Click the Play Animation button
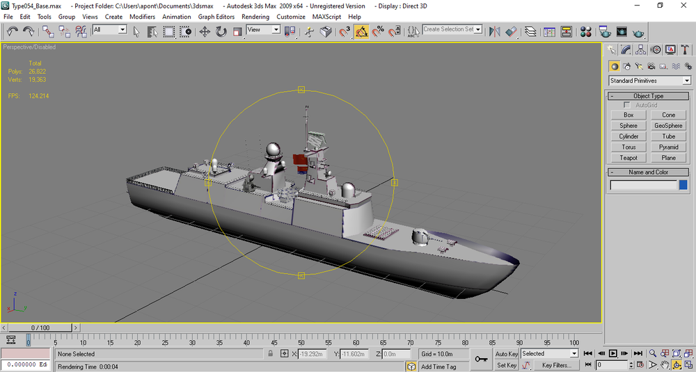The height and width of the screenshot is (372, 696). tap(613, 353)
